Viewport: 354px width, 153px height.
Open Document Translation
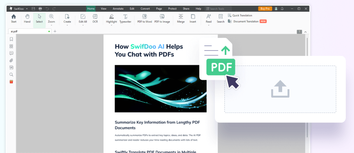(247, 21)
